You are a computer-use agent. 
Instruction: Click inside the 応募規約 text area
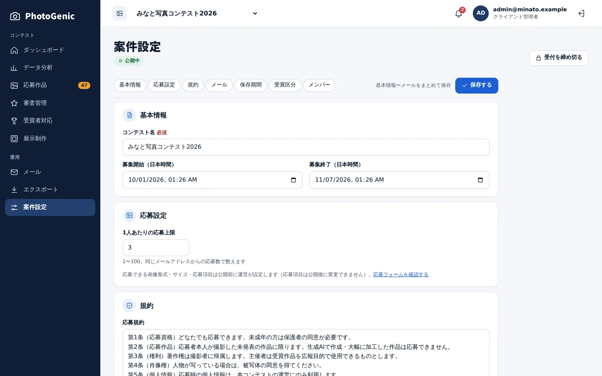306,353
